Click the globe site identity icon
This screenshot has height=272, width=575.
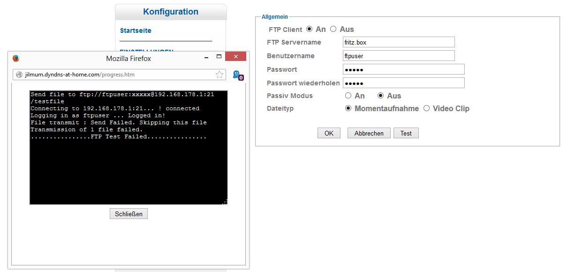pos(19,75)
